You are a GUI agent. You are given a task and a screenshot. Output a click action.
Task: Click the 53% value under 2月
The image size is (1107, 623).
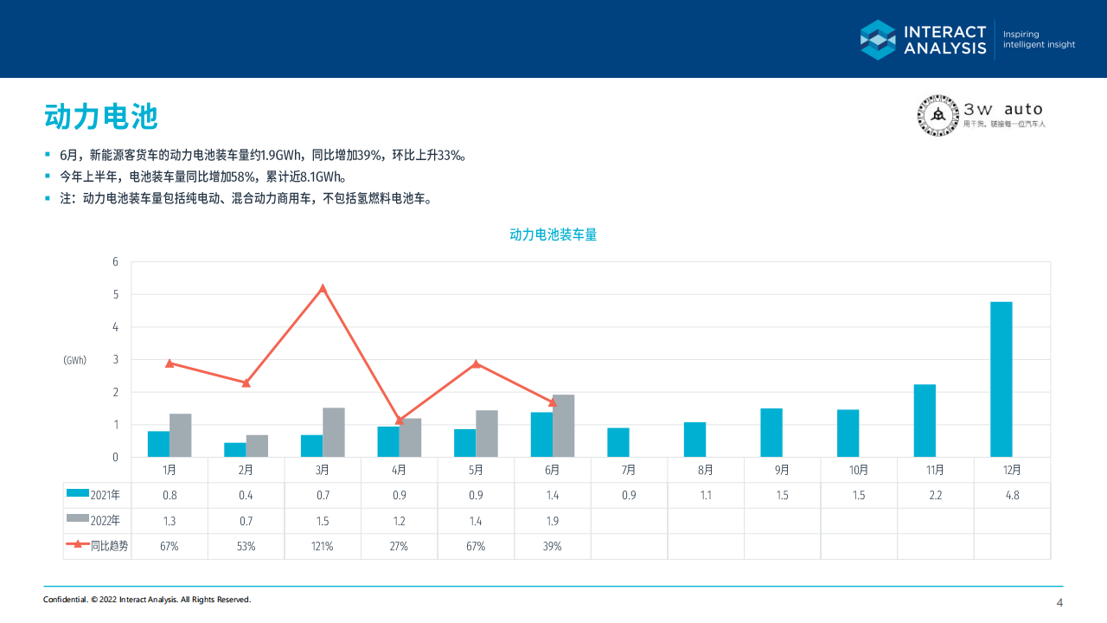(246, 546)
